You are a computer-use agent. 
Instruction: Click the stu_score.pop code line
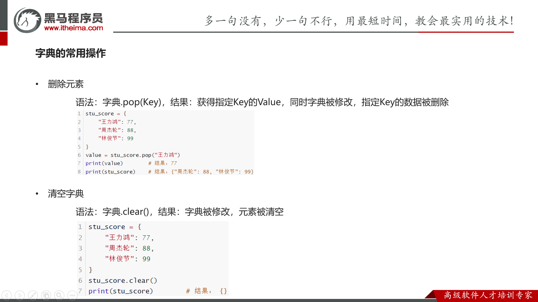point(133,155)
